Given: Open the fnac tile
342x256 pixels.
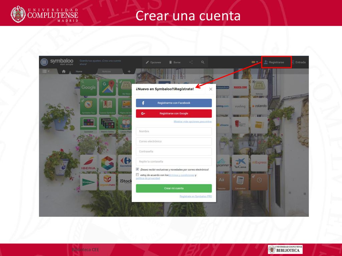Looking at the screenshot, I should point(259,125).
